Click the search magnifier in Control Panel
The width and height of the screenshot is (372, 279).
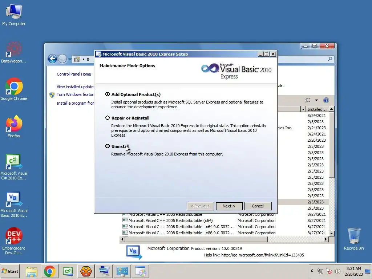point(330,59)
